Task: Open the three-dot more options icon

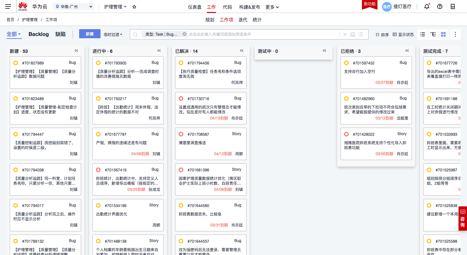Action: pos(455,34)
